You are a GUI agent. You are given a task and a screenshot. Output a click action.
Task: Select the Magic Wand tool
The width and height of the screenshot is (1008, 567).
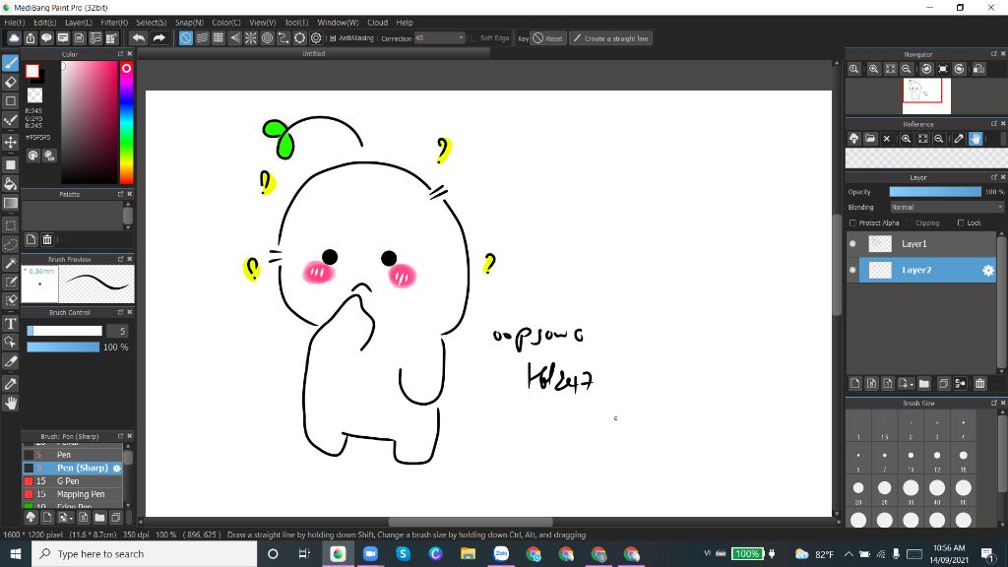click(10, 263)
